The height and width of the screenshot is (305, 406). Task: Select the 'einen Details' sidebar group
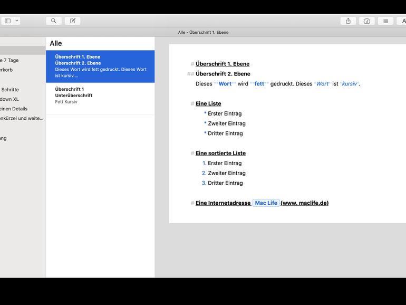tap(14, 109)
